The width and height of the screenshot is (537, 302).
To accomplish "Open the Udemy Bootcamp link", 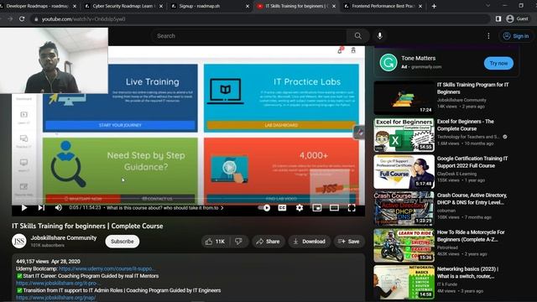I will click(107, 268).
